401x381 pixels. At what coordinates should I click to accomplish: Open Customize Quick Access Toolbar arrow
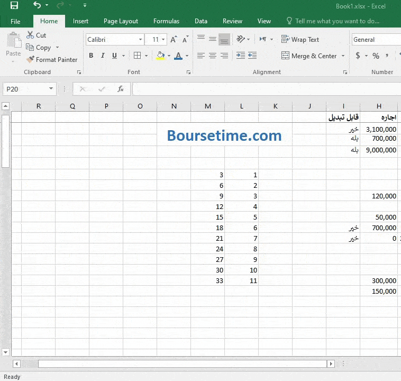(85, 5)
